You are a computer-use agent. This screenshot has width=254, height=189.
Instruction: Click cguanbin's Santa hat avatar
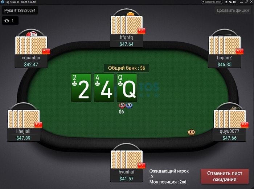(32, 34)
